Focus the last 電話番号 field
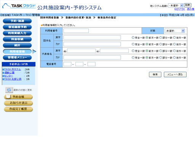This screenshot has height=146, width=195. pos(91,64)
